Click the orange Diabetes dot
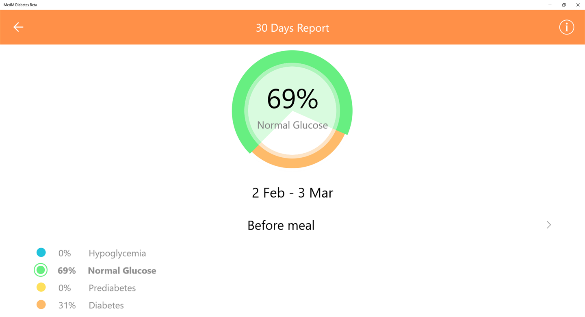The height and width of the screenshot is (317, 585). click(41, 305)
